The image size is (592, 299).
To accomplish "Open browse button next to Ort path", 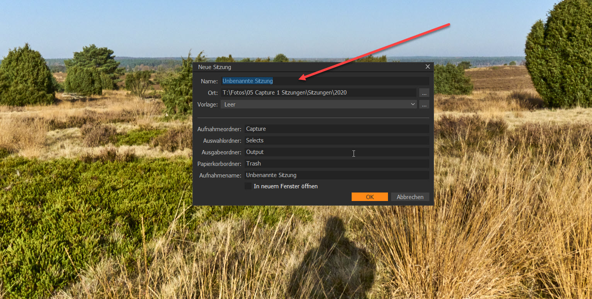I will pyautogui.click(x=424, y=93).
